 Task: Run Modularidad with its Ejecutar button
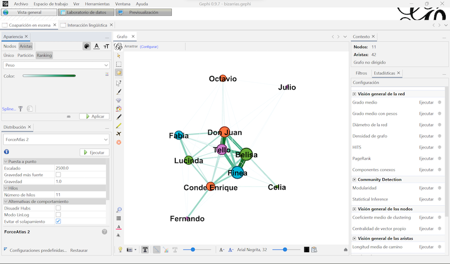click(426, 188)
